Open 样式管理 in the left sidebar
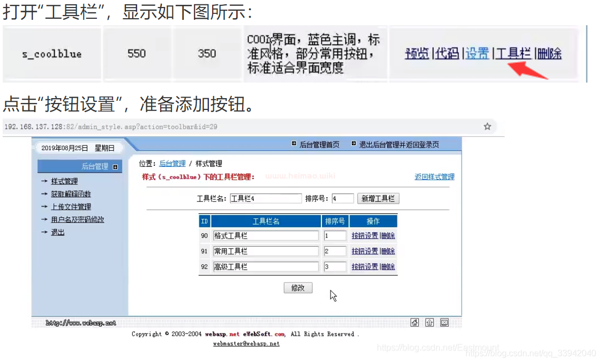The image size is (601, 363). [64, 181]
